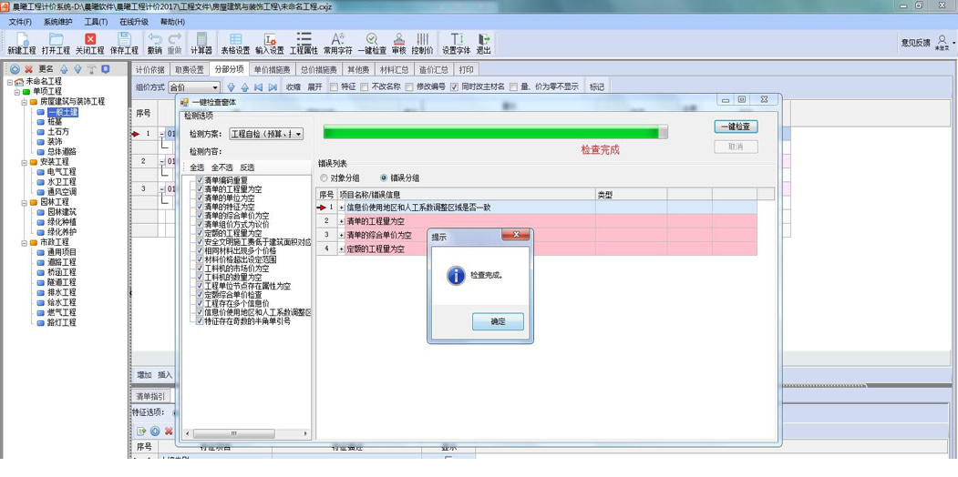The width and height of the screenshot is (958, 477).
Task: Click the 展开 expand-all button
Action: coord(314,87)
